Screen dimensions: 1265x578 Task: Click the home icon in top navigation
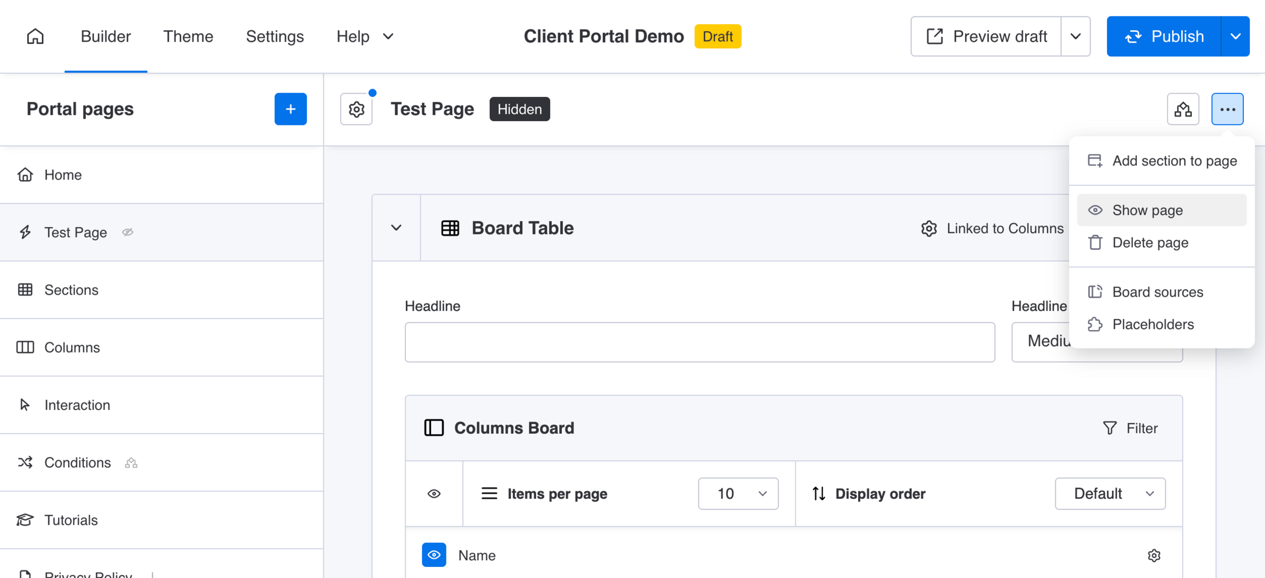pyautogui.click(x=35, y=36)
